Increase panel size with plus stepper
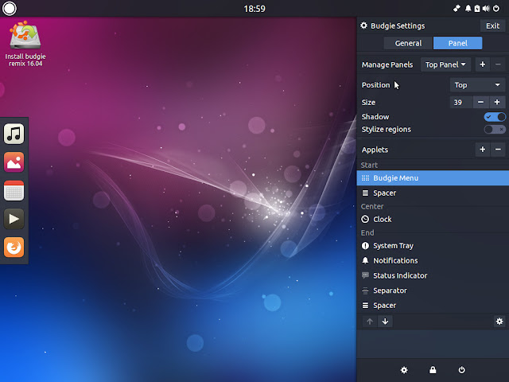This screenshot has height=382, width=509. coord(497,103)
